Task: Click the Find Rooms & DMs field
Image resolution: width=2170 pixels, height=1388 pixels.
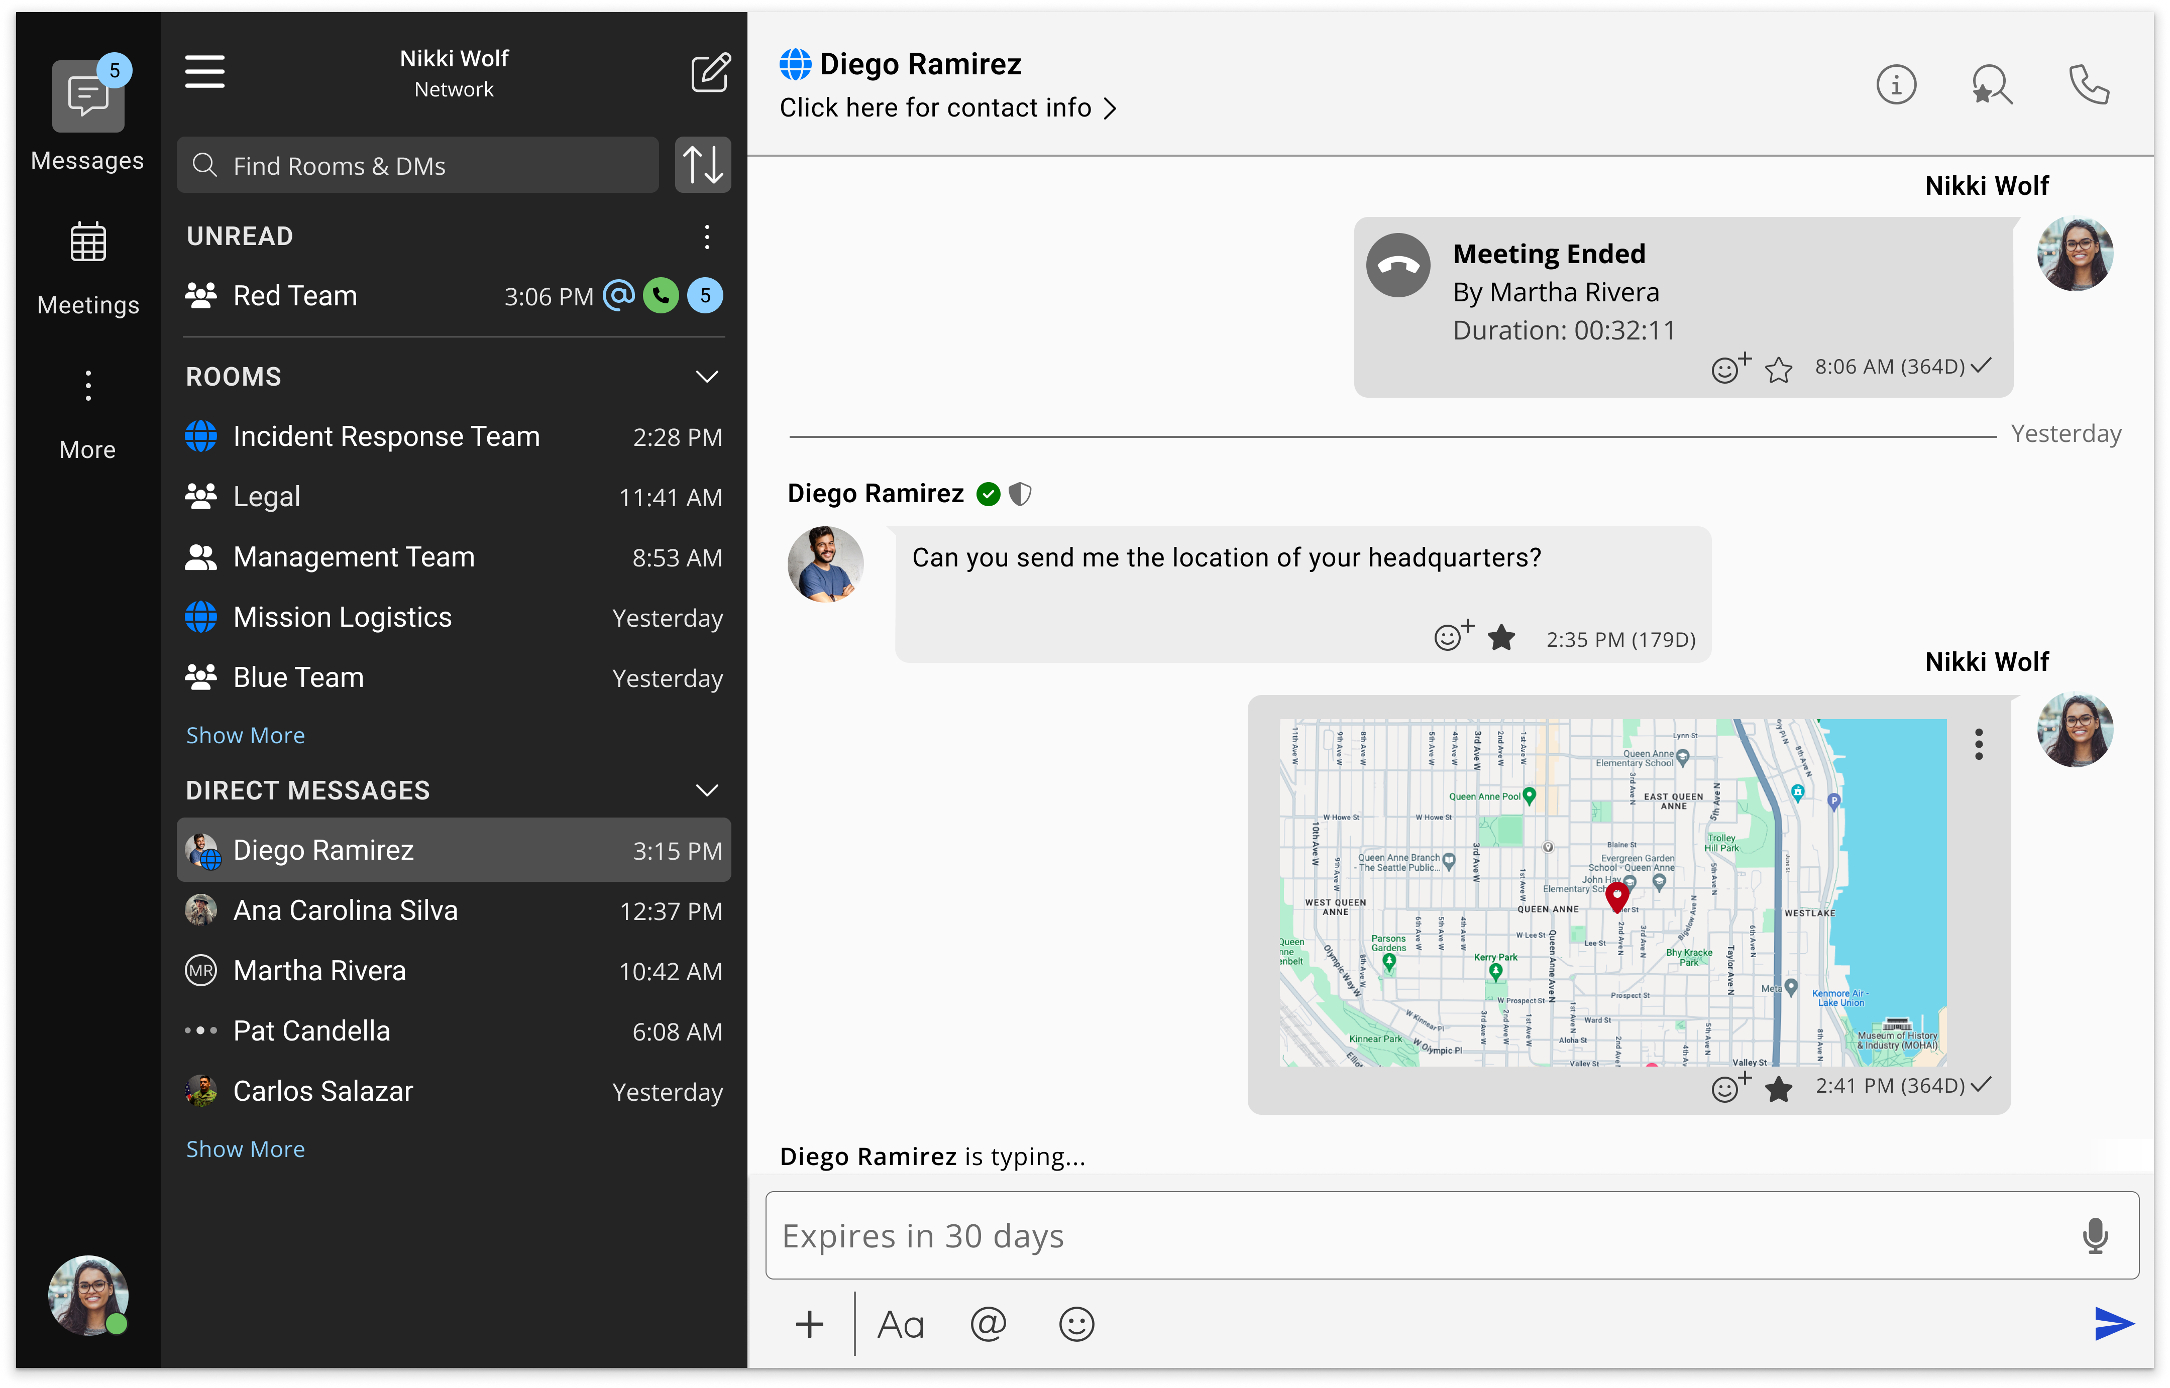Action: 418,166
